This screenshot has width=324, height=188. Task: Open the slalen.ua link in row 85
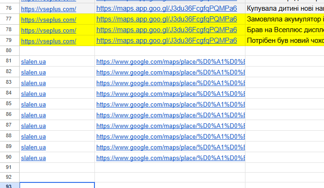[x=34, y=105]
